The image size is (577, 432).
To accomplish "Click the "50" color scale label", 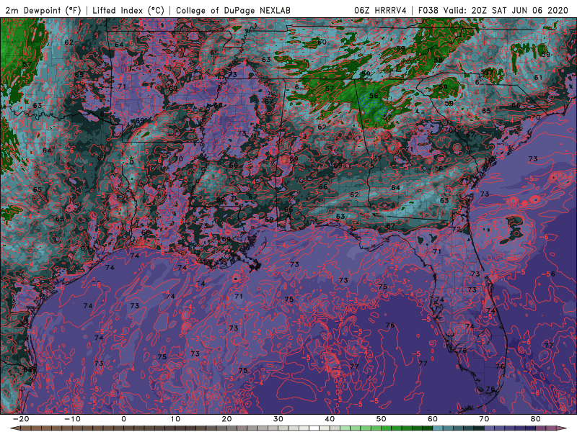I will pyautogui.click(x=382, y=419).
